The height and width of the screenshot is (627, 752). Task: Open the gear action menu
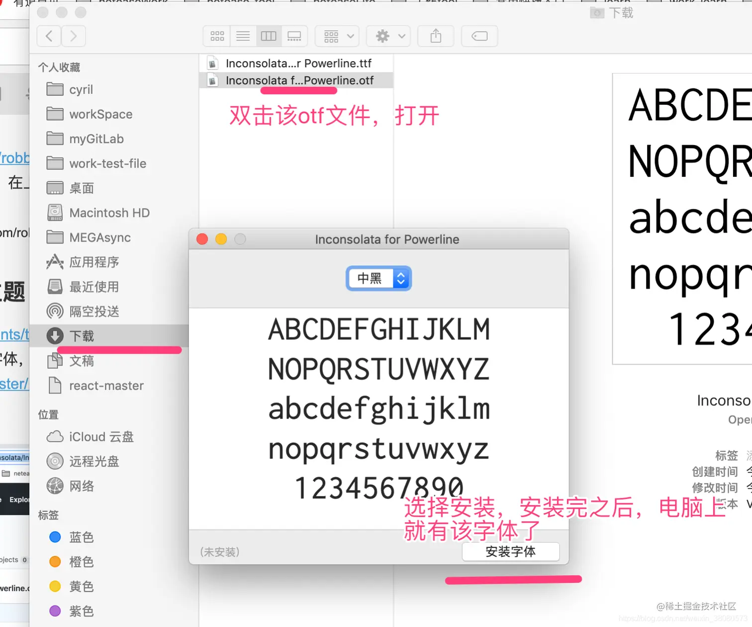tap(389, 36)
